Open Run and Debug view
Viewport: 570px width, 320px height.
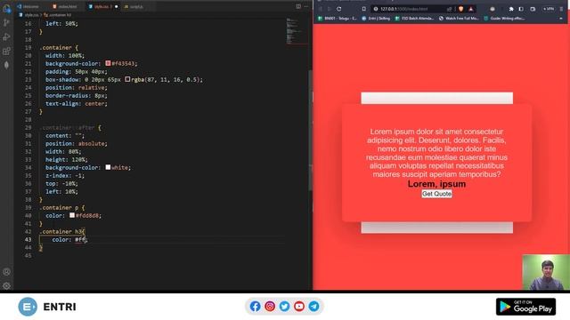pos(6,36)
